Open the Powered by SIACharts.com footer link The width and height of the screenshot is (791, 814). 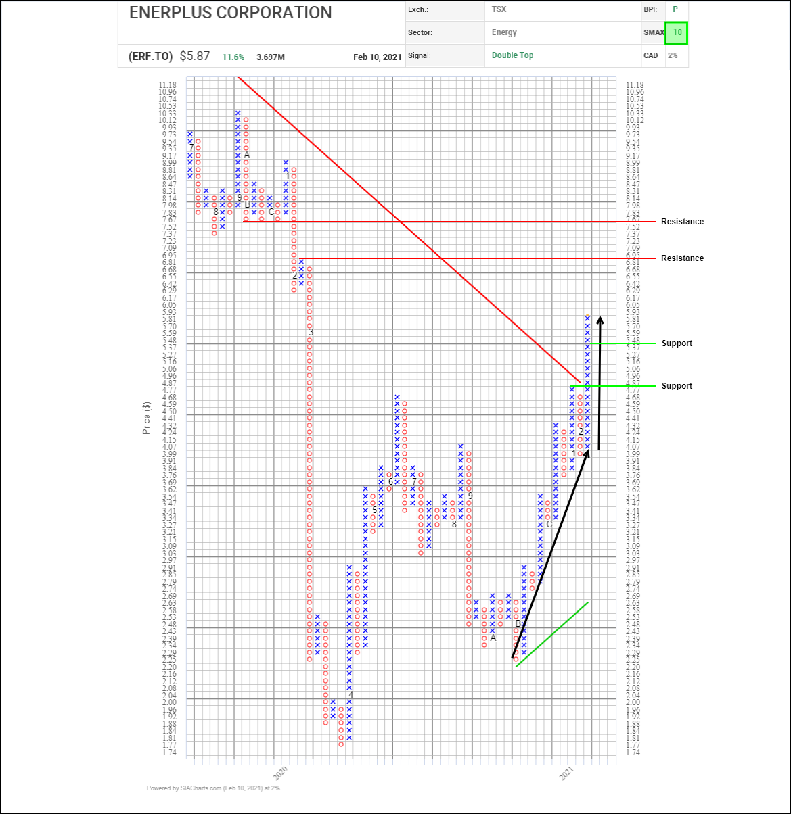click(213, 788)
